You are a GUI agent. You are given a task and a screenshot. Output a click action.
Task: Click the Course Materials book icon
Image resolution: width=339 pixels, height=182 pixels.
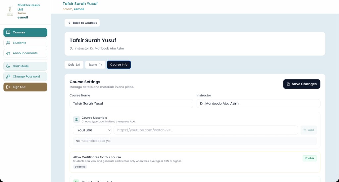tap(76, 119)
